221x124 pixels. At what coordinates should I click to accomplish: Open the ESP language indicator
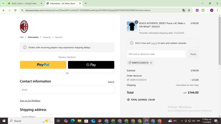[198, 121]
